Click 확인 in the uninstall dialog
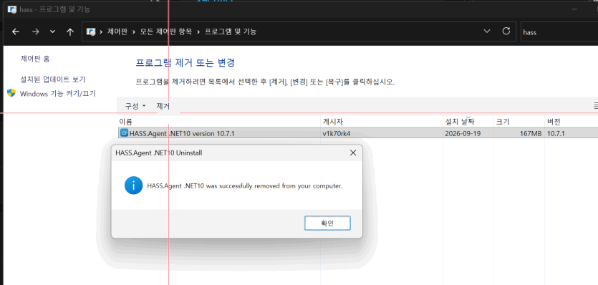The image size is (598, 285). (327, 223)
